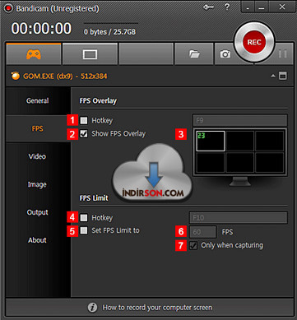Click the window mode icon beside GOM.EXE
Screen dimensions: 297x320
283,76
